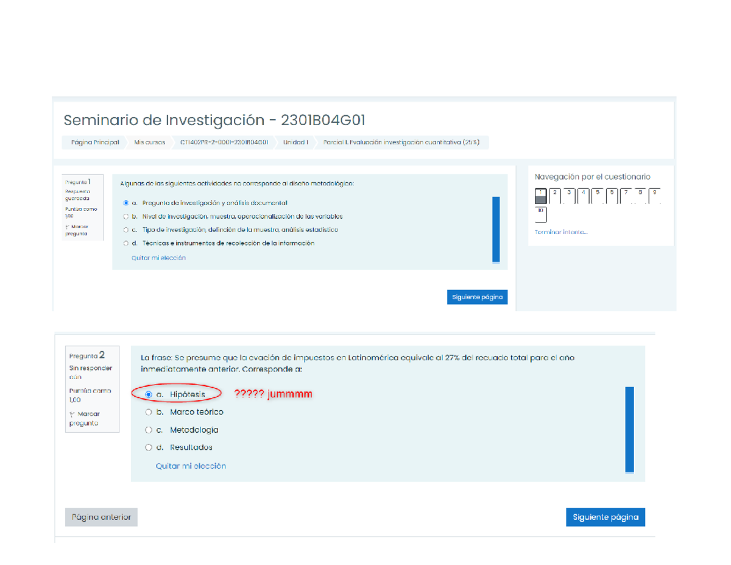Image resolution: width=731 pixels, height=565 pixels.
Task: Open the Página Principal breadcrumb
Action: tap(94, 143)
